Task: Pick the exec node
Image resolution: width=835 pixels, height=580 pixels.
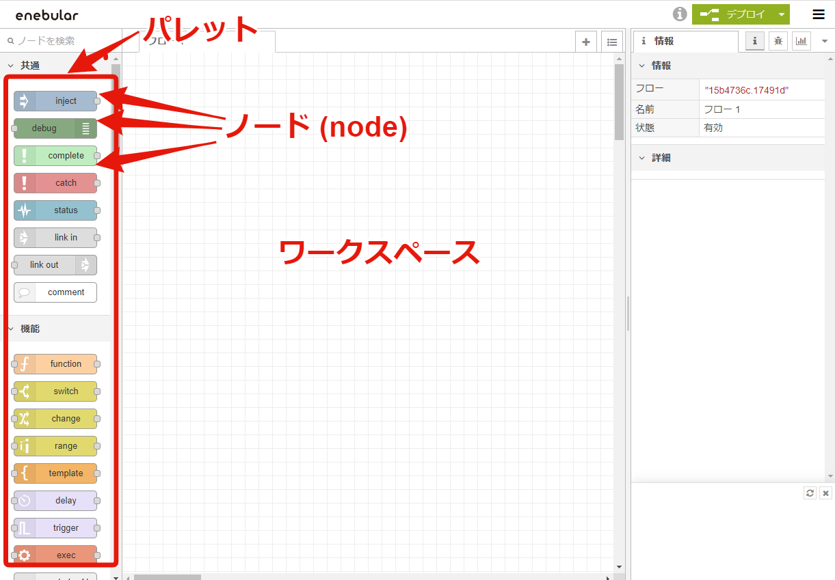Action: (55, 555)
